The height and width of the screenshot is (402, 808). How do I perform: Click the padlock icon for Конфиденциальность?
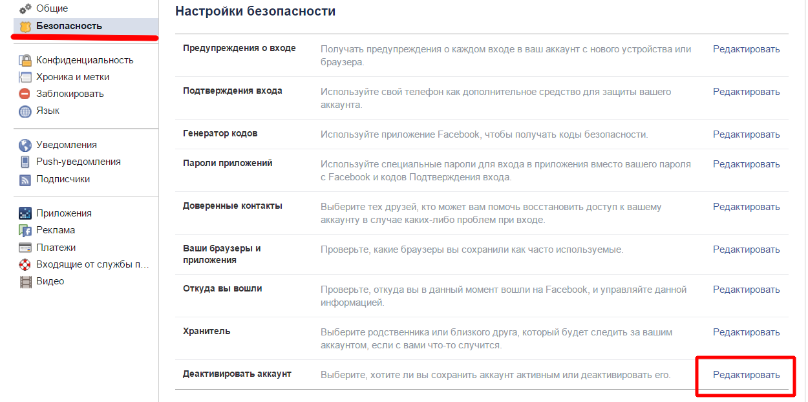click(x=25, y=60)
